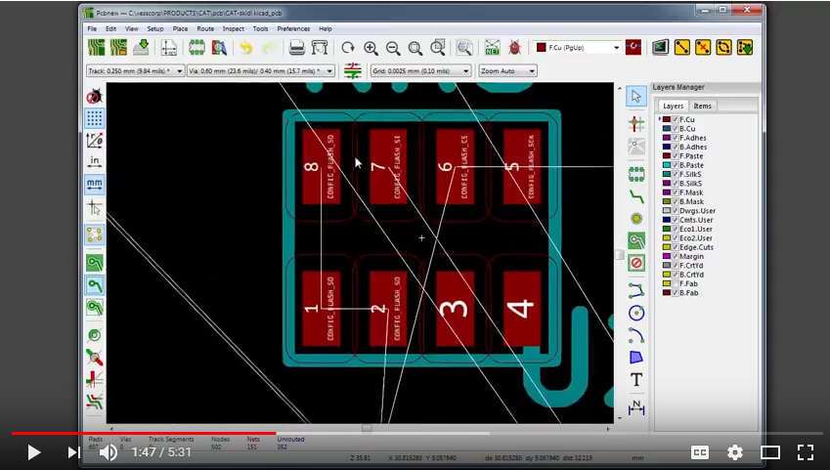Open the Preferences menu
The width and height of the screenshot is (830, 470).
coord(293,28)
